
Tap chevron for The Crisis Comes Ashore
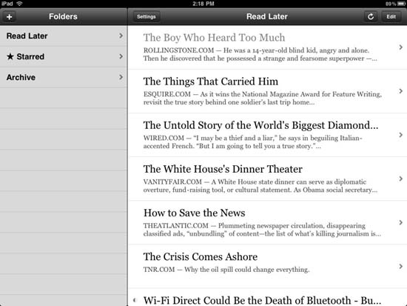tap(401, 266)
